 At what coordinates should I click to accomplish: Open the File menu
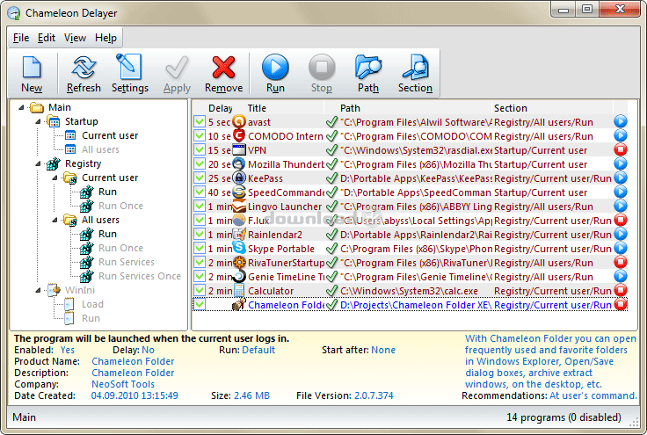click(20, 38)
